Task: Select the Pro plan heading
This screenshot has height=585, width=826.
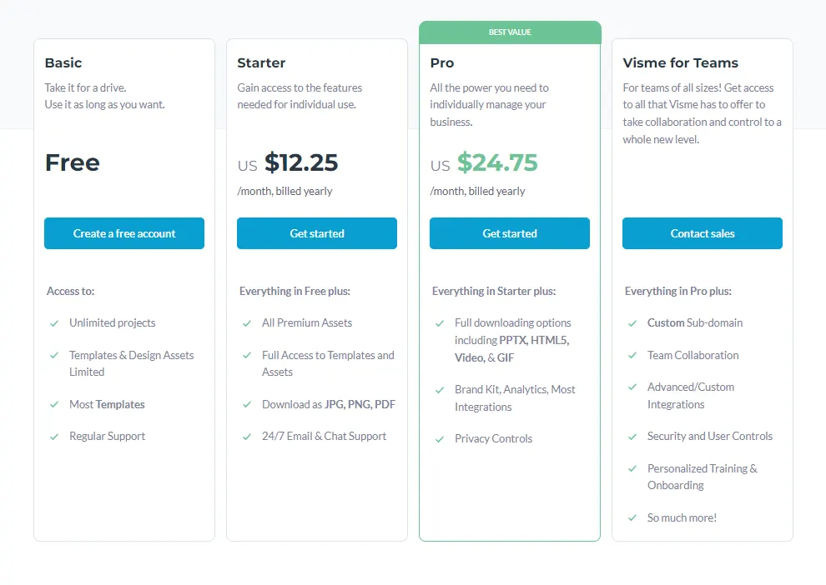Action: tap(441, 62)
